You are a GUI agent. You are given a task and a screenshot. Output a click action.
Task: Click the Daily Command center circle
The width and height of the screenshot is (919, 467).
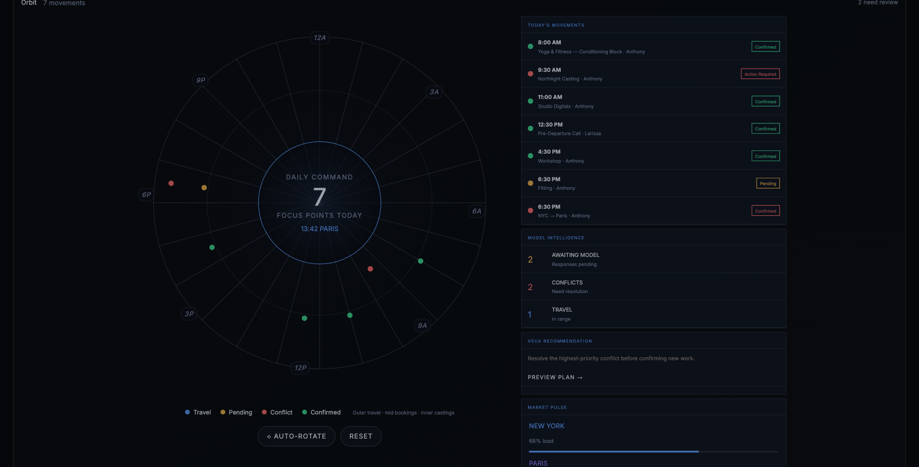pyautogui.click(x=320, y=203)
